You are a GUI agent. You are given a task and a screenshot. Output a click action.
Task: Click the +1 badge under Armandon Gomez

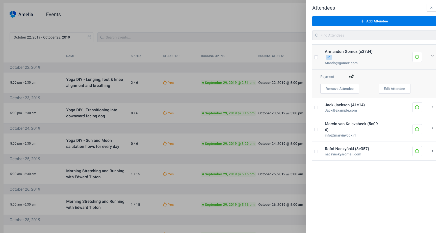click(329, 57)
